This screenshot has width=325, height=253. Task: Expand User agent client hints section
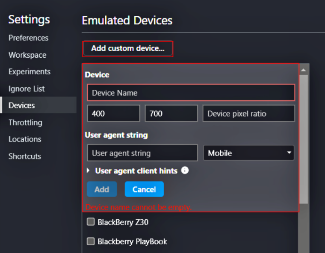pyautogui.click(x=89, y=171)
